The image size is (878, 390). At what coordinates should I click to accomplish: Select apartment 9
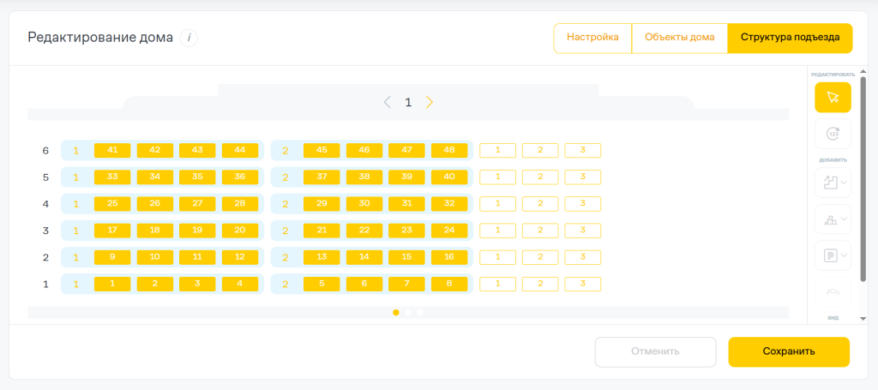tap(112, 257)
